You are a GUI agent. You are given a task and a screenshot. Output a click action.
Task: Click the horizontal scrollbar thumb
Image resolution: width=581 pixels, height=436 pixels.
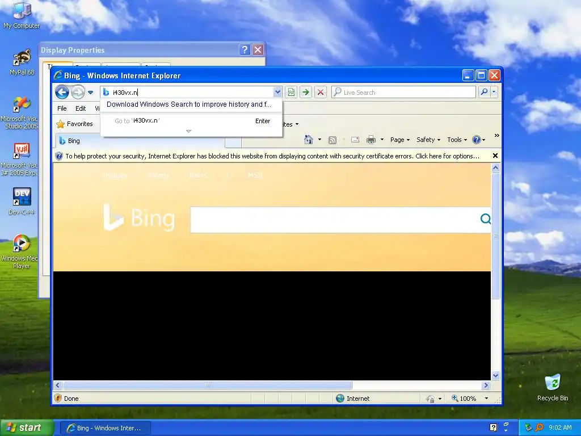[x=207, y=385]
